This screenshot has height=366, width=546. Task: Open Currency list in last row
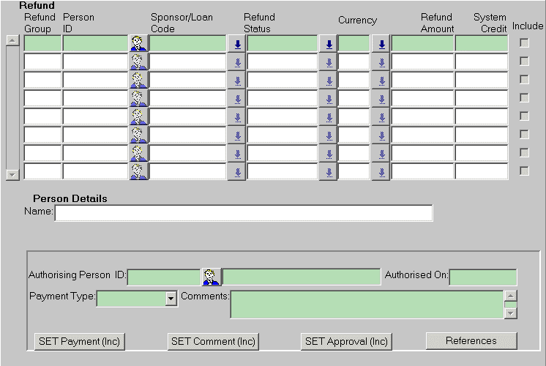(x=381, y=172)
